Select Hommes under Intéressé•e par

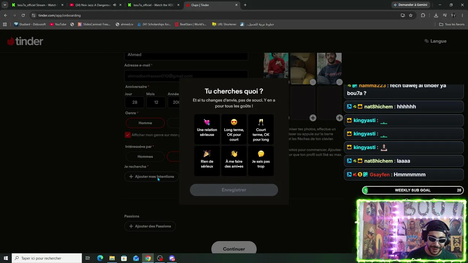(x=145, y=156)
